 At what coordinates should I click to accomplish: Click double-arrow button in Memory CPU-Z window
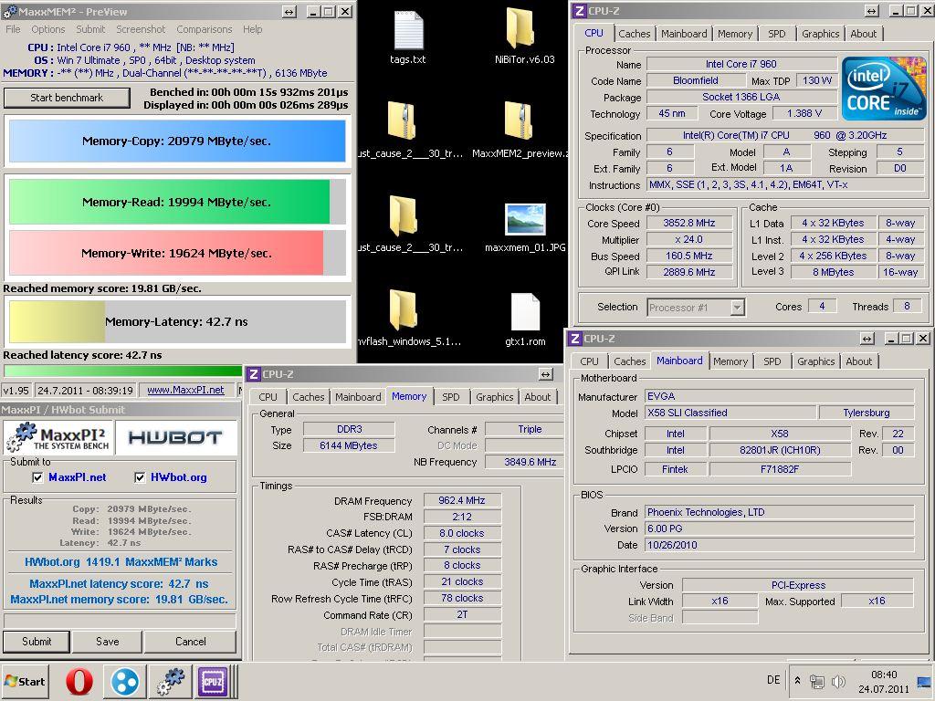point(545,373)
